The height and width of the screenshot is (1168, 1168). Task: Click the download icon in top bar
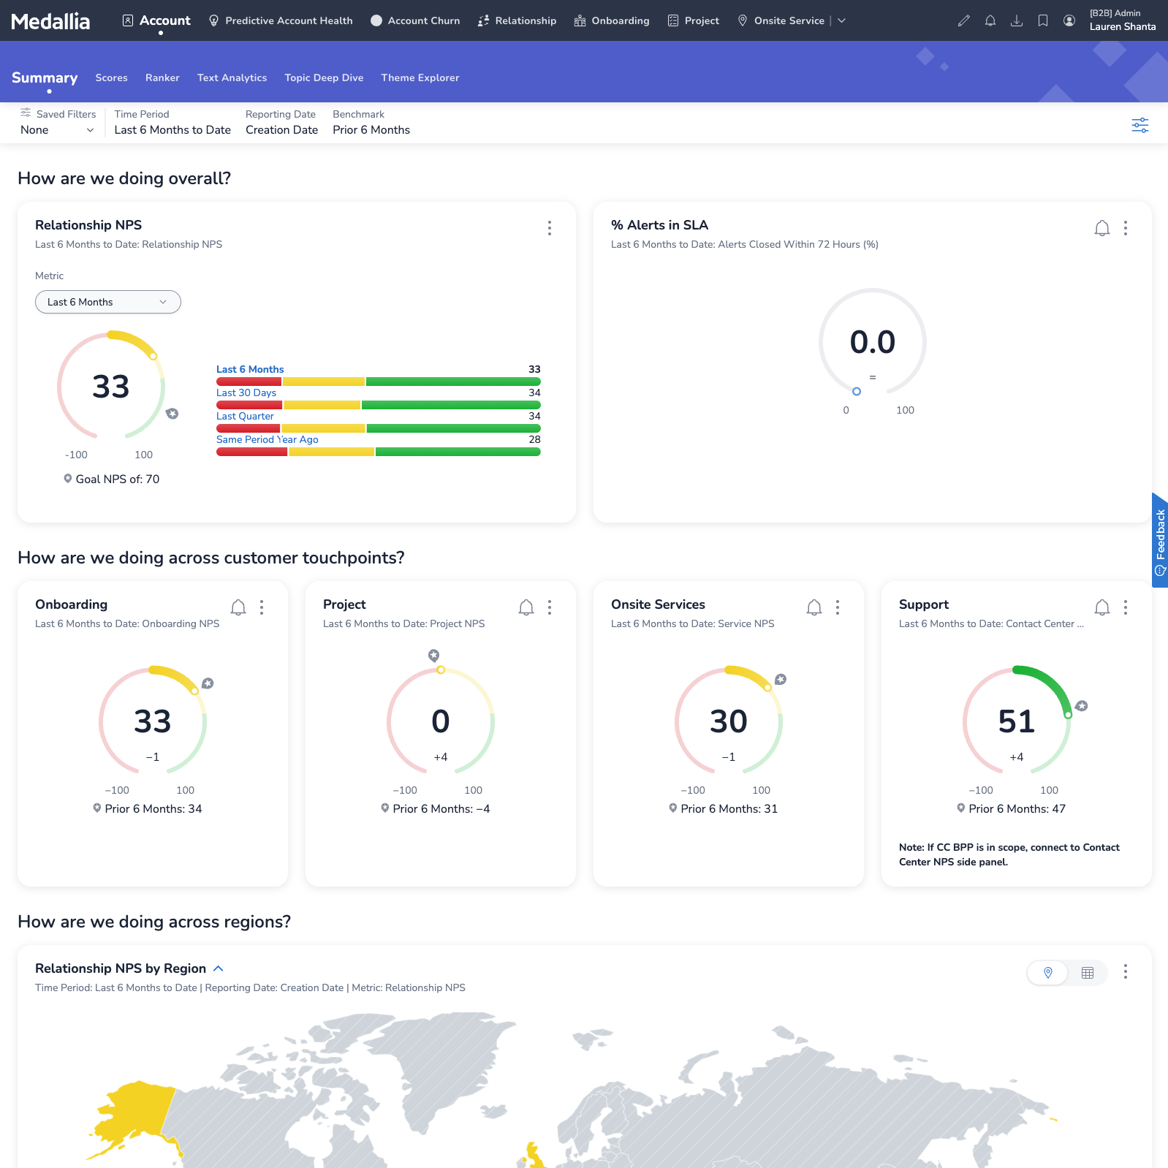tap(1017, 20)
